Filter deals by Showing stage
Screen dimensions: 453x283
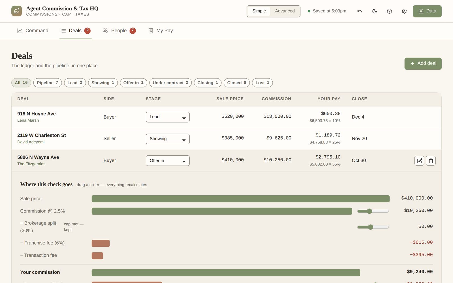[x=103, y=83]
